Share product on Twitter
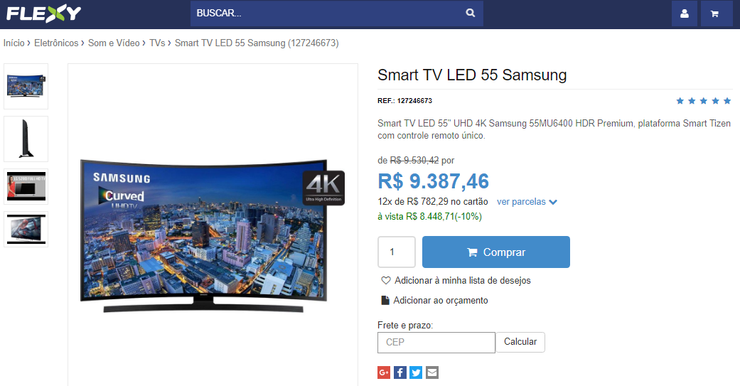The image size is (740, 386). (x=416, y=372)
